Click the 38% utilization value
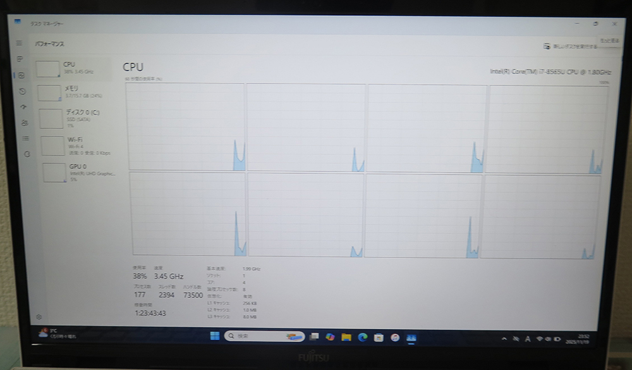The height and width of the screenshot is (370, 632). coord(140,276)
